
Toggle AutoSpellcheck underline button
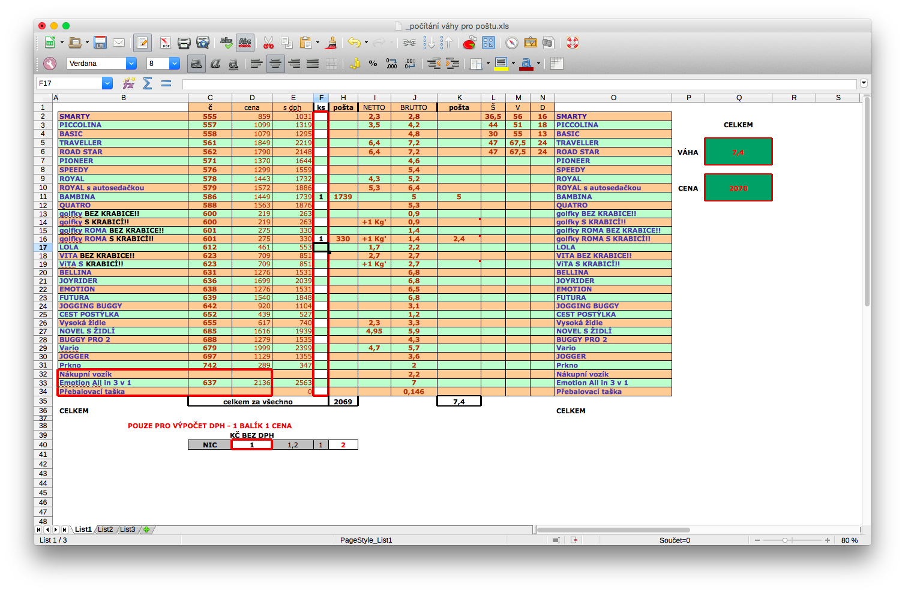point(245,43)
